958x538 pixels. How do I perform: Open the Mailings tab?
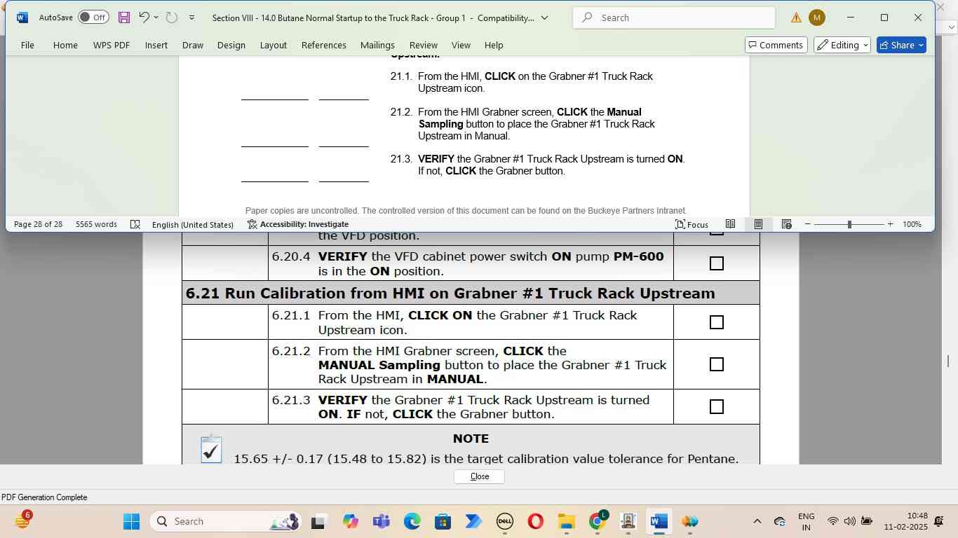click(377, 45)
